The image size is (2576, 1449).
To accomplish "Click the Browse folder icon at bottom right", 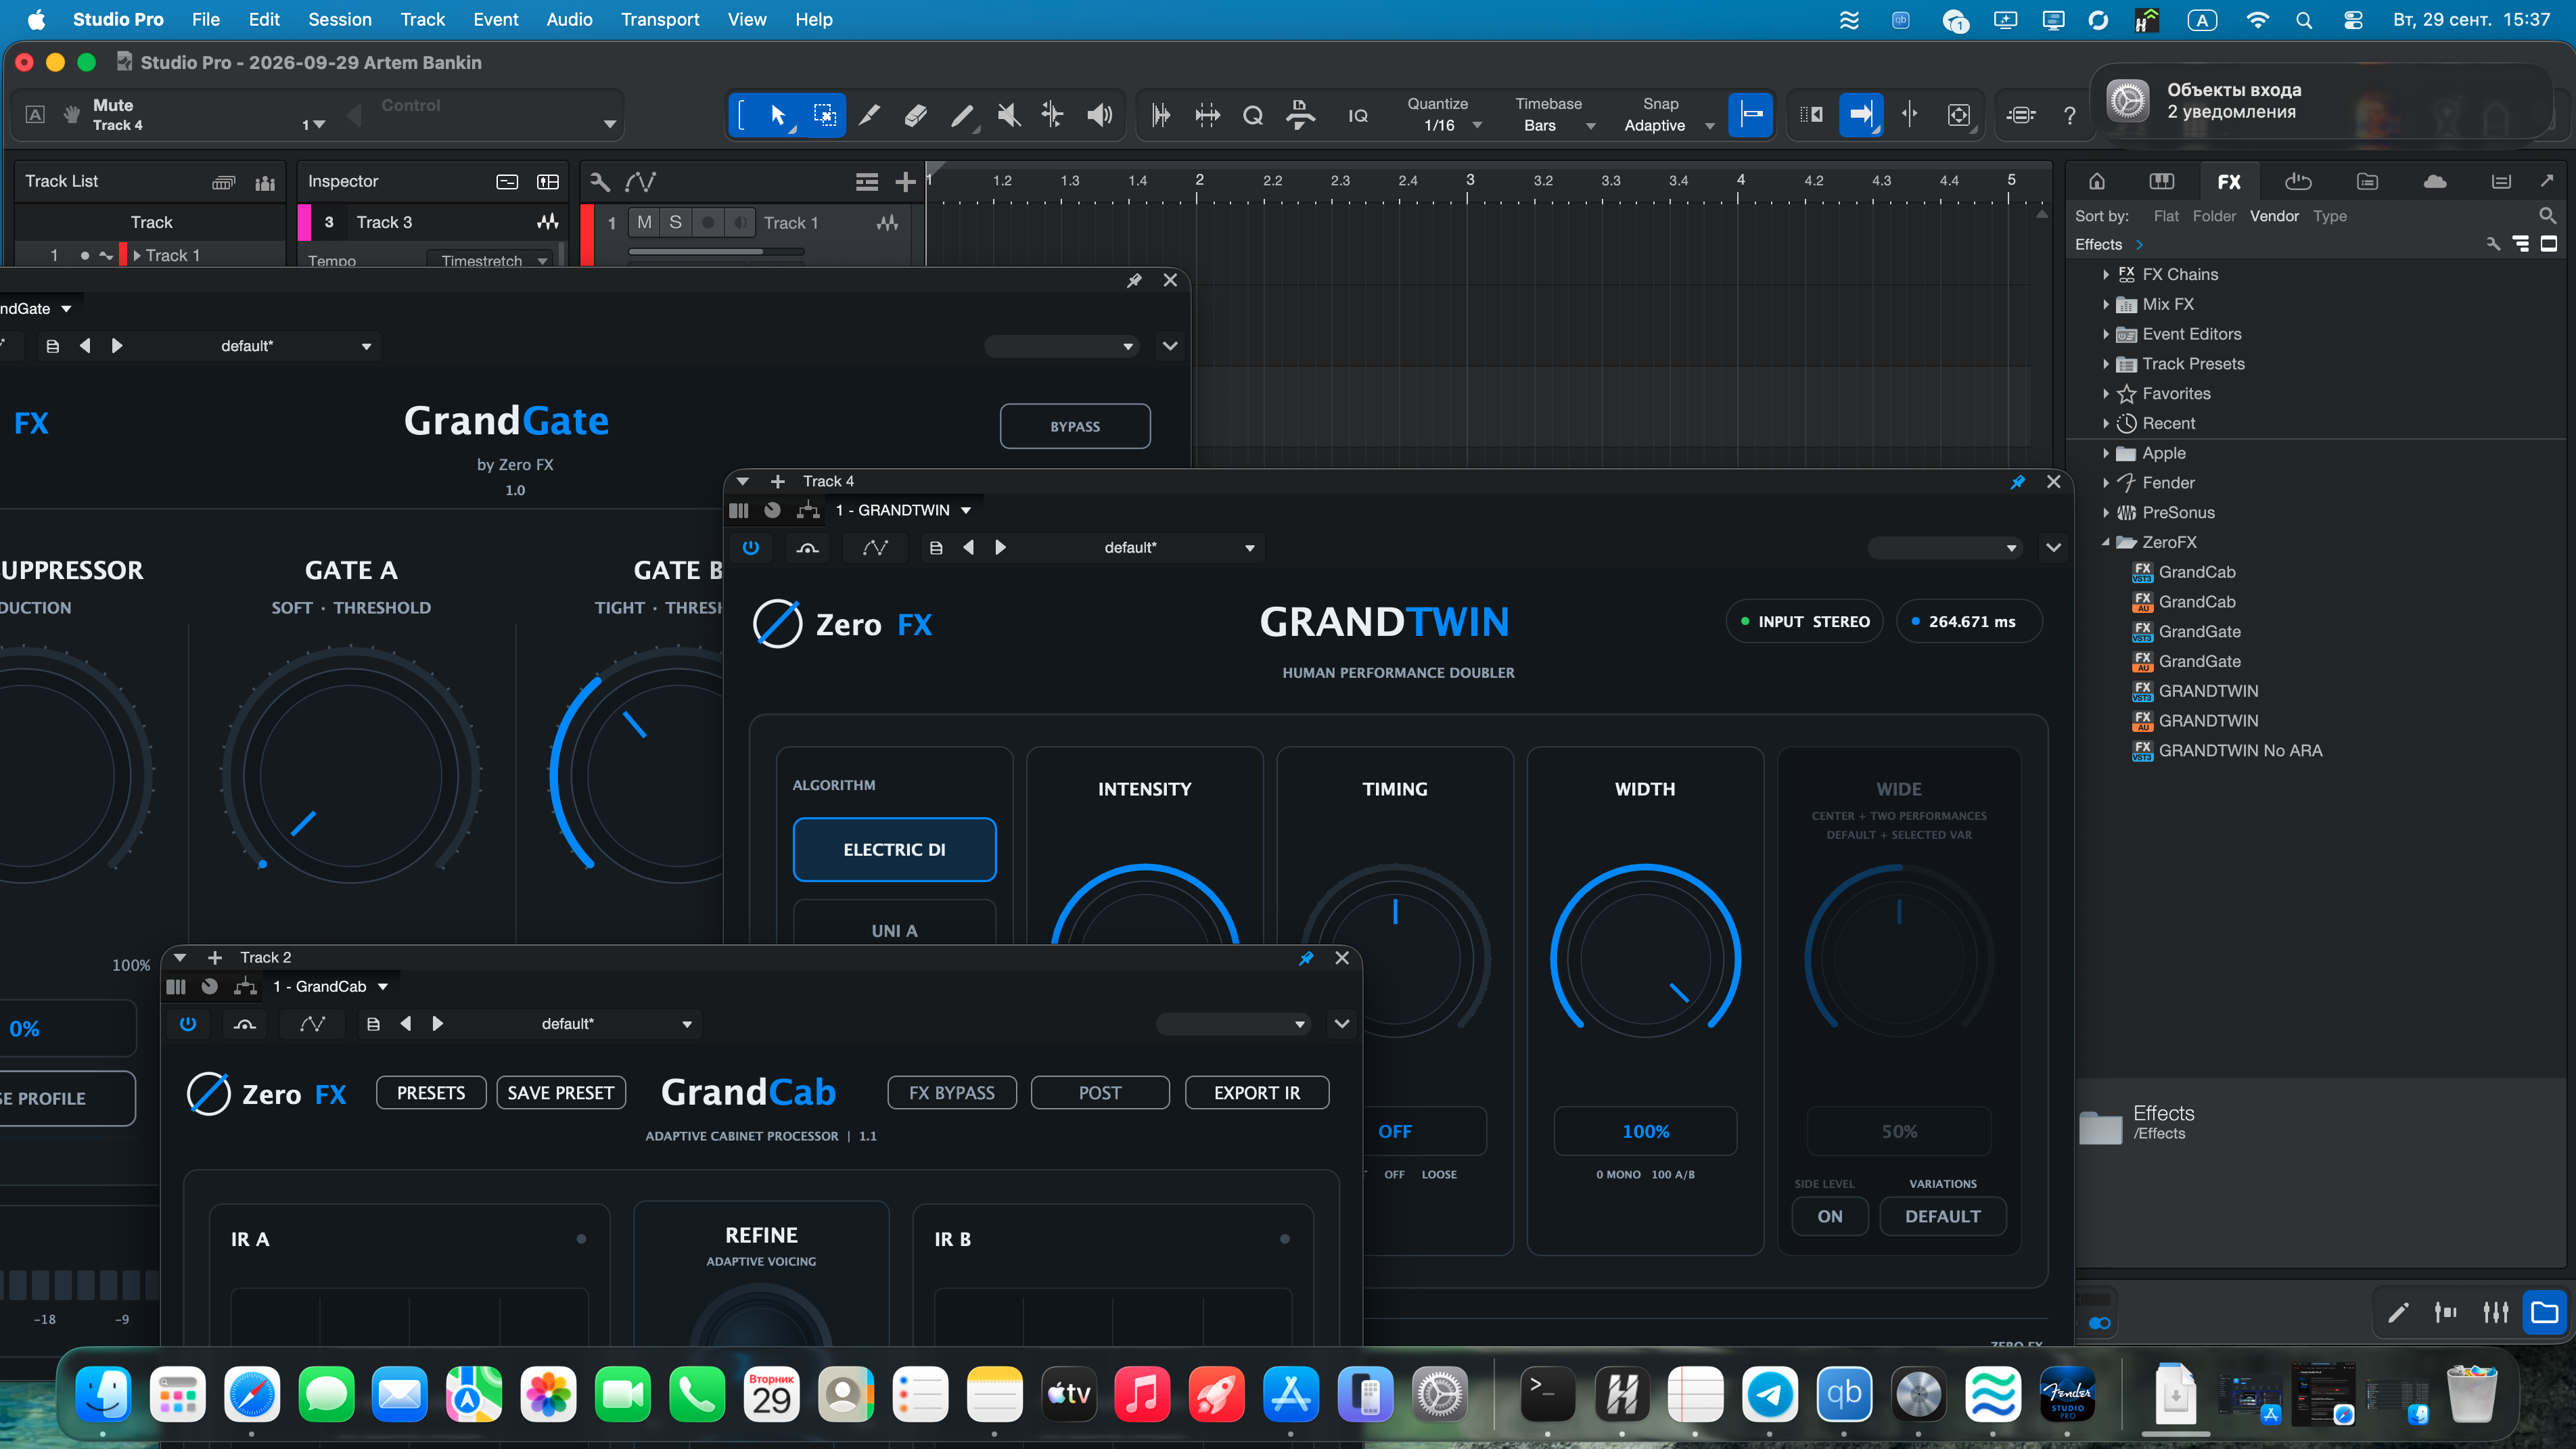I will coord(2544,1312).
